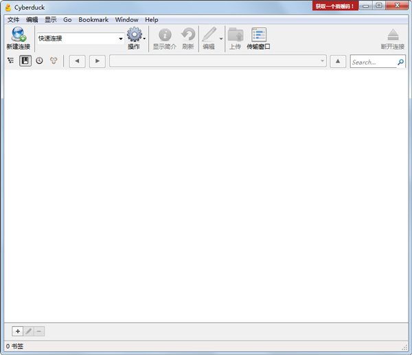Open the 文件 menu
This screenshot has height=355, width=412.
[x=13, y=20]
